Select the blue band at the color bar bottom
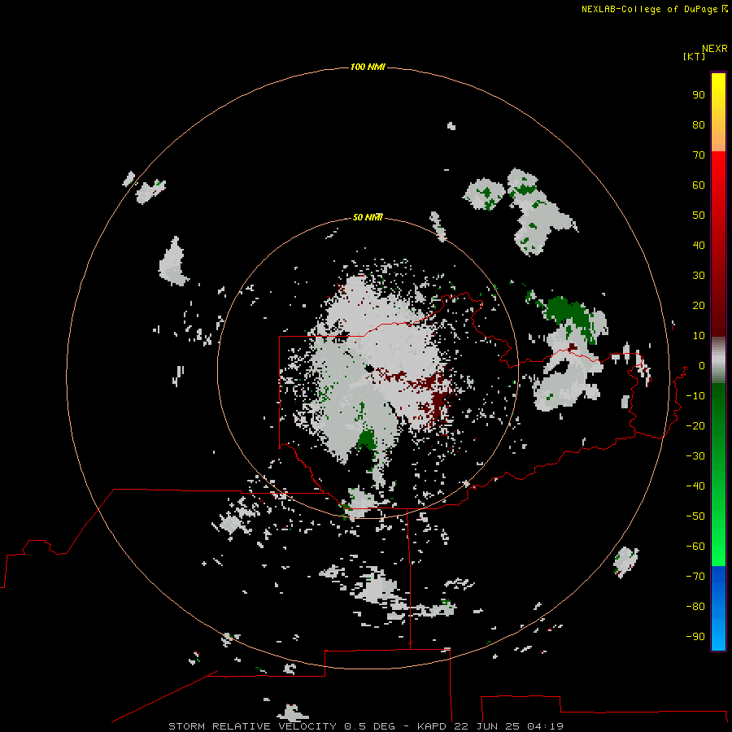The height and width of the screenshot is (732, 732). 718,608
